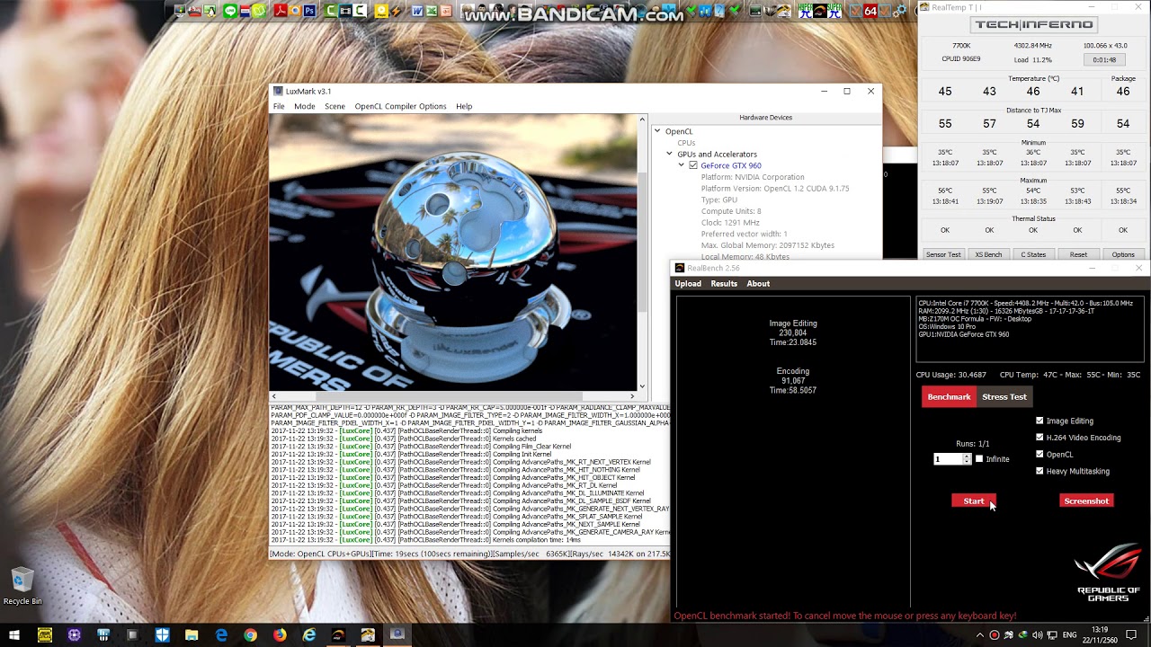Image resolution: width=1151 pixels, height=647 pixels.
Task: Select the GeForce GTX 960 tree item
Action: click(731, 165)
